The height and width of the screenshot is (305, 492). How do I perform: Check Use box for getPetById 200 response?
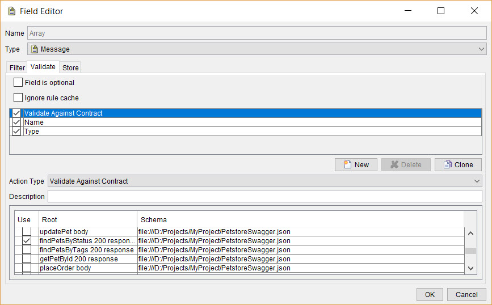click(27, 259)
